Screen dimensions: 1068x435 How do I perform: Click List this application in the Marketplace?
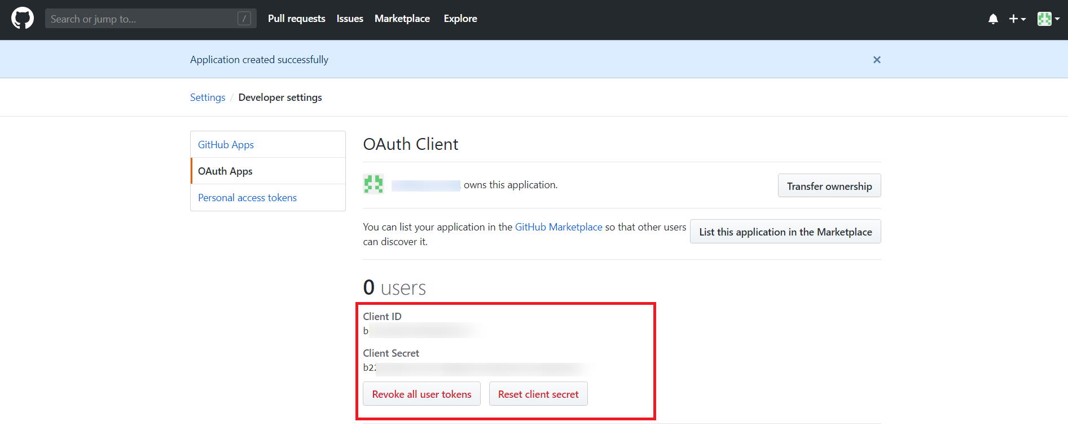tap(785, 232)
